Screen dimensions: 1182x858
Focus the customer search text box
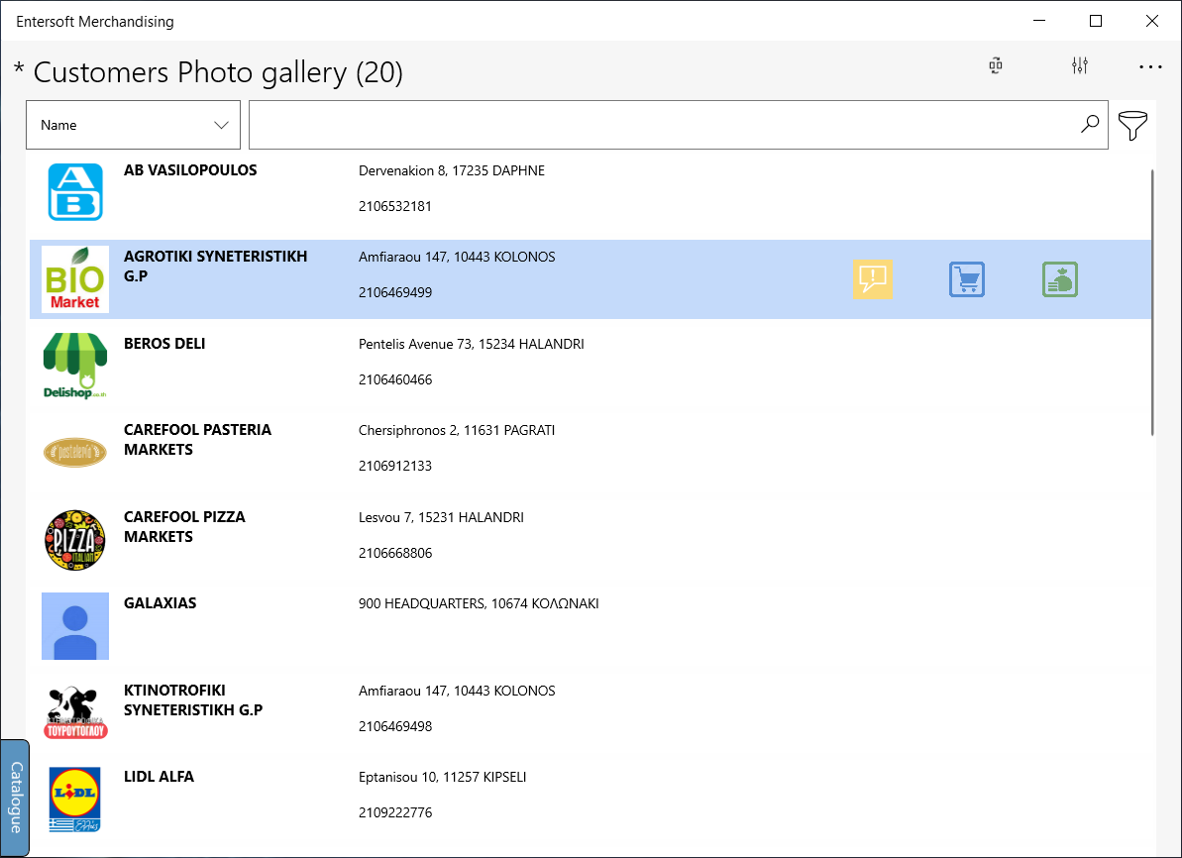(x=679, y=125)
